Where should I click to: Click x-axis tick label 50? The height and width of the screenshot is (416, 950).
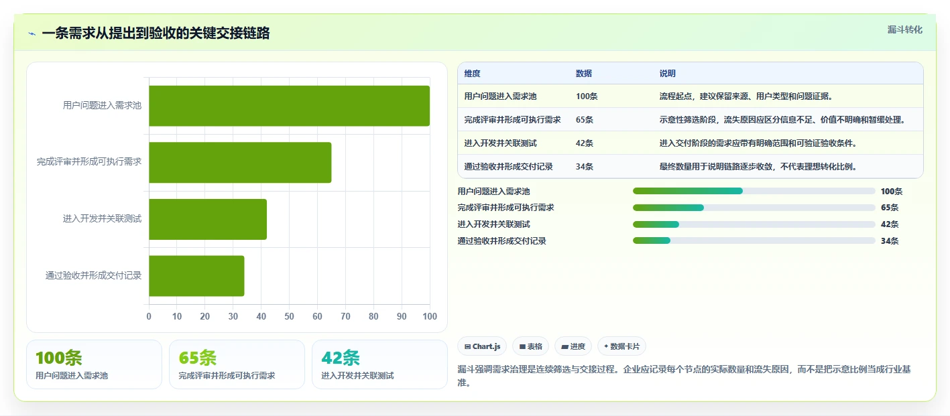tap(289, 317)
